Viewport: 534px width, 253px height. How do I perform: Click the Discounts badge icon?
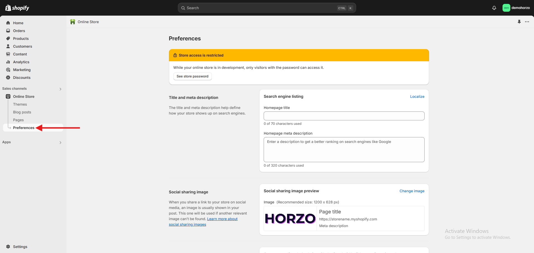(8, 77)
